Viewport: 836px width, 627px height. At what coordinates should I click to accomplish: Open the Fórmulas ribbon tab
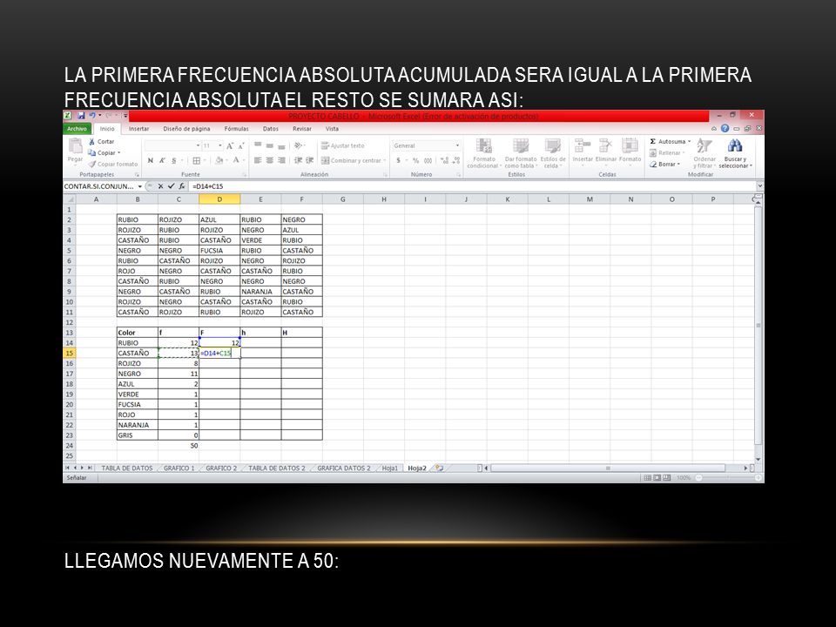click(236, 129)
